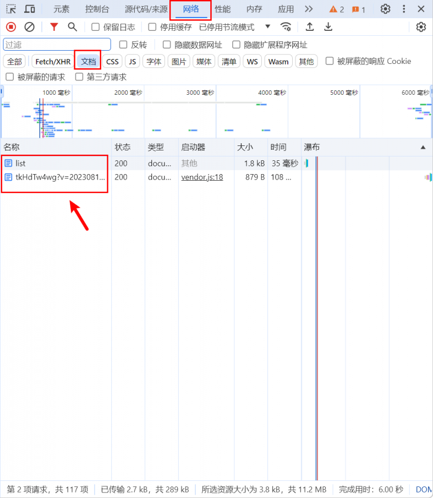The width and height of the screenshot is (433, 498).
Task: Expand more DevTools tabs chevron
Action: pyautogui.click(x=309, y=9)
